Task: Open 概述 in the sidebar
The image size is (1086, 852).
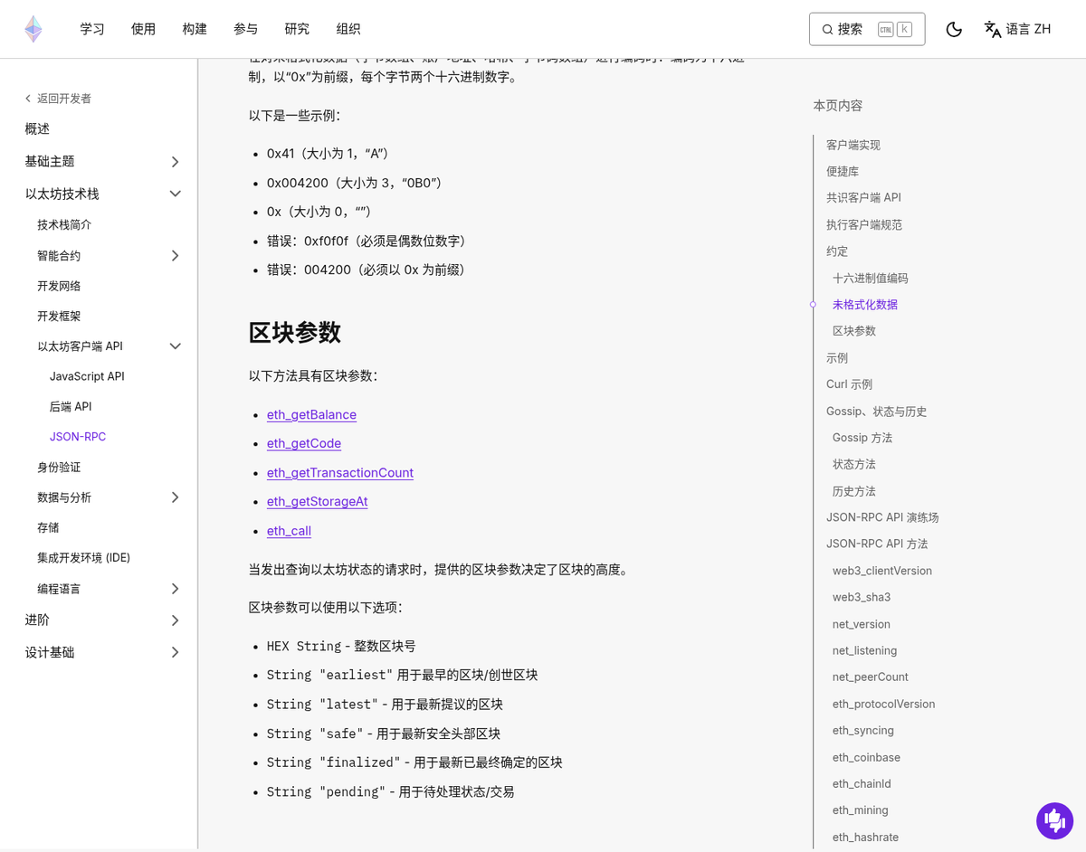Action: click(x=37, y=129)
